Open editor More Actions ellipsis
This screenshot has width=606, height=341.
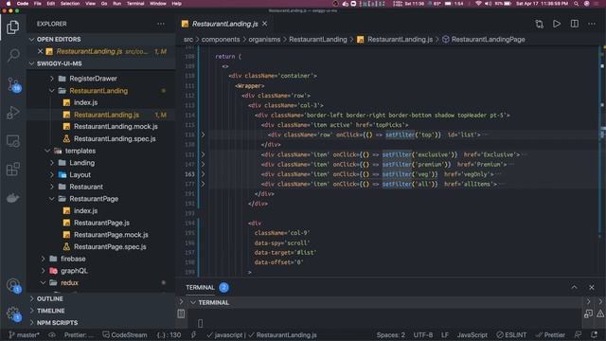tap(592, 24)
